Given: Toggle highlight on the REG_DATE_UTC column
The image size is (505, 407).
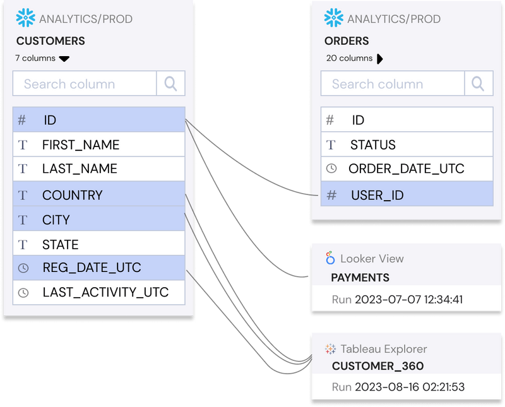Looking at the screenshot, I should (x=95, y=267).
